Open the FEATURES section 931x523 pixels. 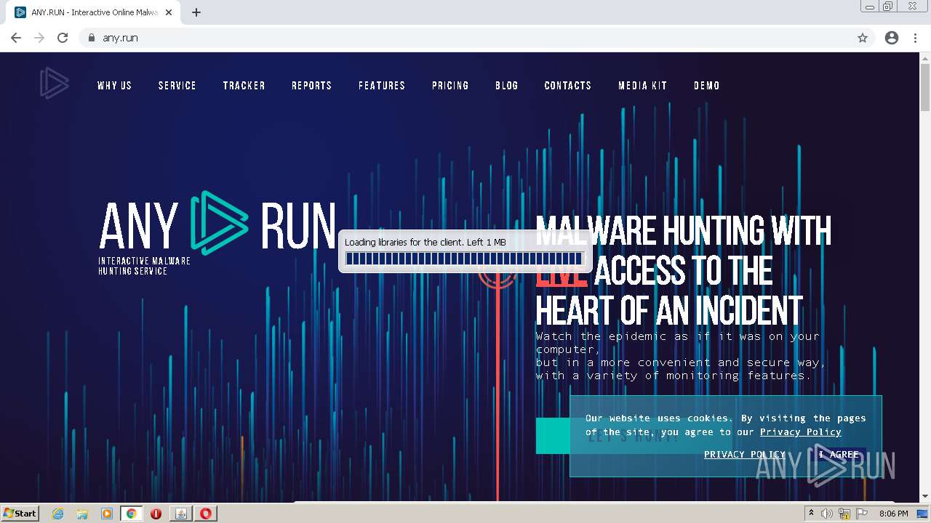coord(382,86)
